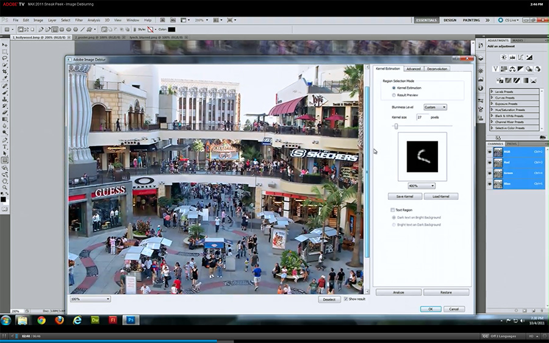Add a Levels adjustment
Screen dimensions: 549x343
point(512,57)
